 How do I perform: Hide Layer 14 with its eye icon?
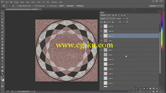(x=101, y=26)
